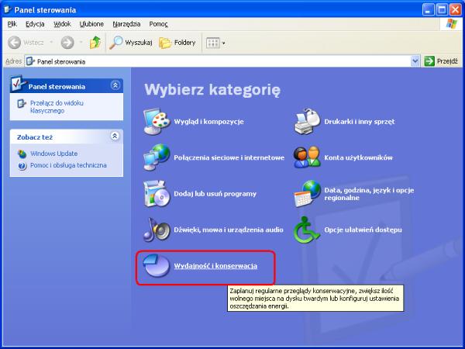Open the Dodaj lub usuń programy CD icon
Screen dimensions: 465x349
pyautogui.click(x=157, y=193)
